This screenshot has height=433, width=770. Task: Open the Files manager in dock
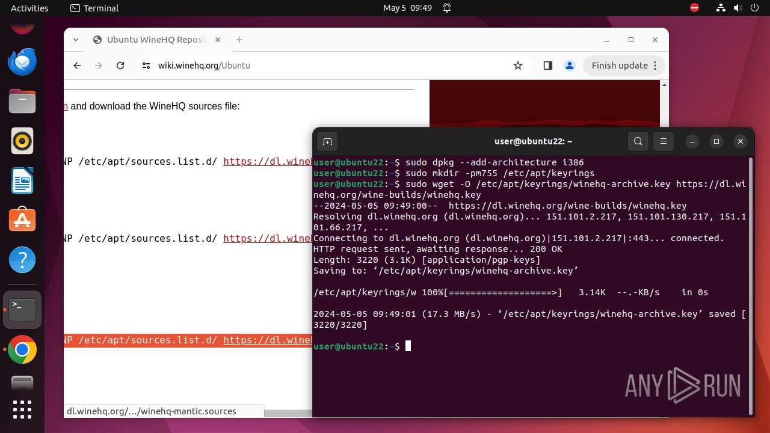22,101
